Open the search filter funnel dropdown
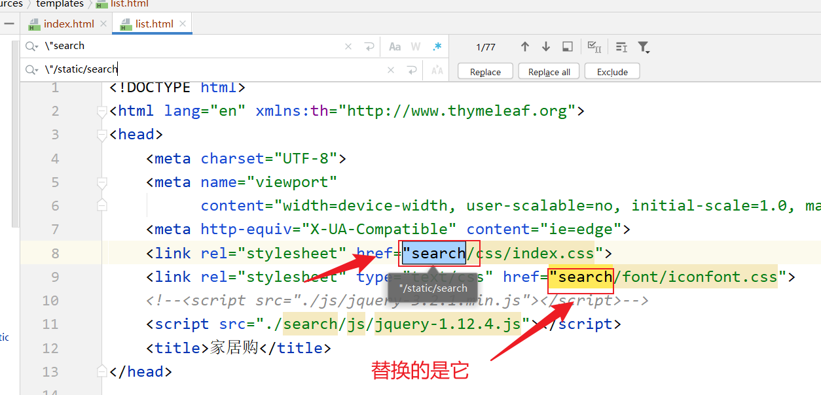The height and width of the screenshot is (395, 821). pyautogui.click(x=644, y=47)
